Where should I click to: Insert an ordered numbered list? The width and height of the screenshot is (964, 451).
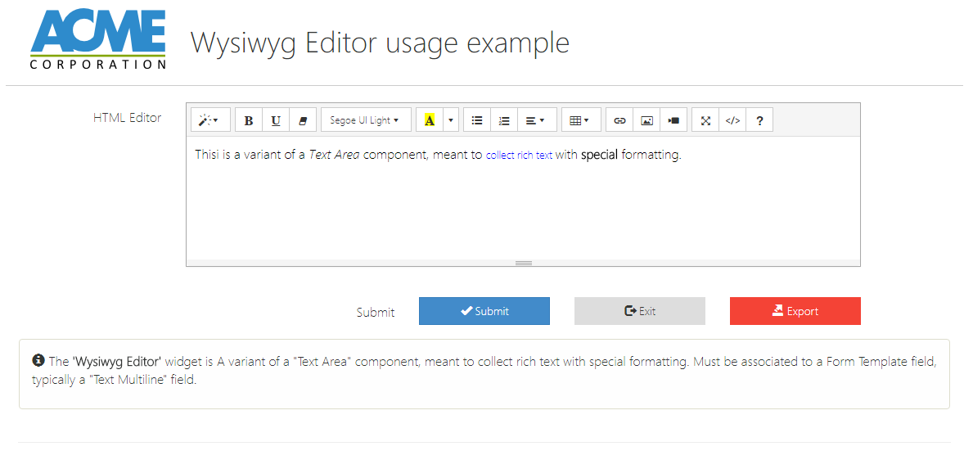[504, 120]
